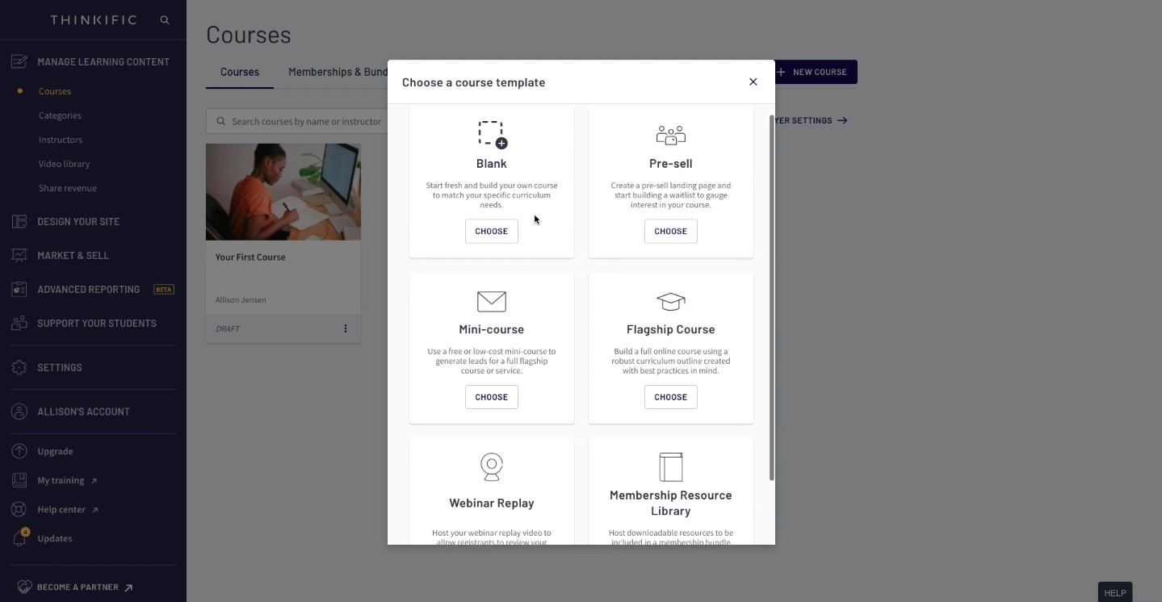Image resolution: width=1162 pixels, height=602 pixels.
Task: Choose the Flagship Course template
Action: (670, 397)
